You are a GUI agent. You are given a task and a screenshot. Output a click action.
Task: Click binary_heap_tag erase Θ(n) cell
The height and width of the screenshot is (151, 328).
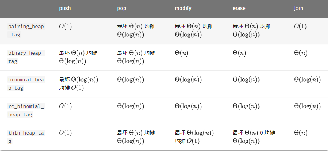(x=239, y=53)
